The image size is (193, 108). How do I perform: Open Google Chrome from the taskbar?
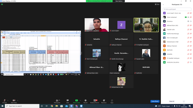pos(52,106)
